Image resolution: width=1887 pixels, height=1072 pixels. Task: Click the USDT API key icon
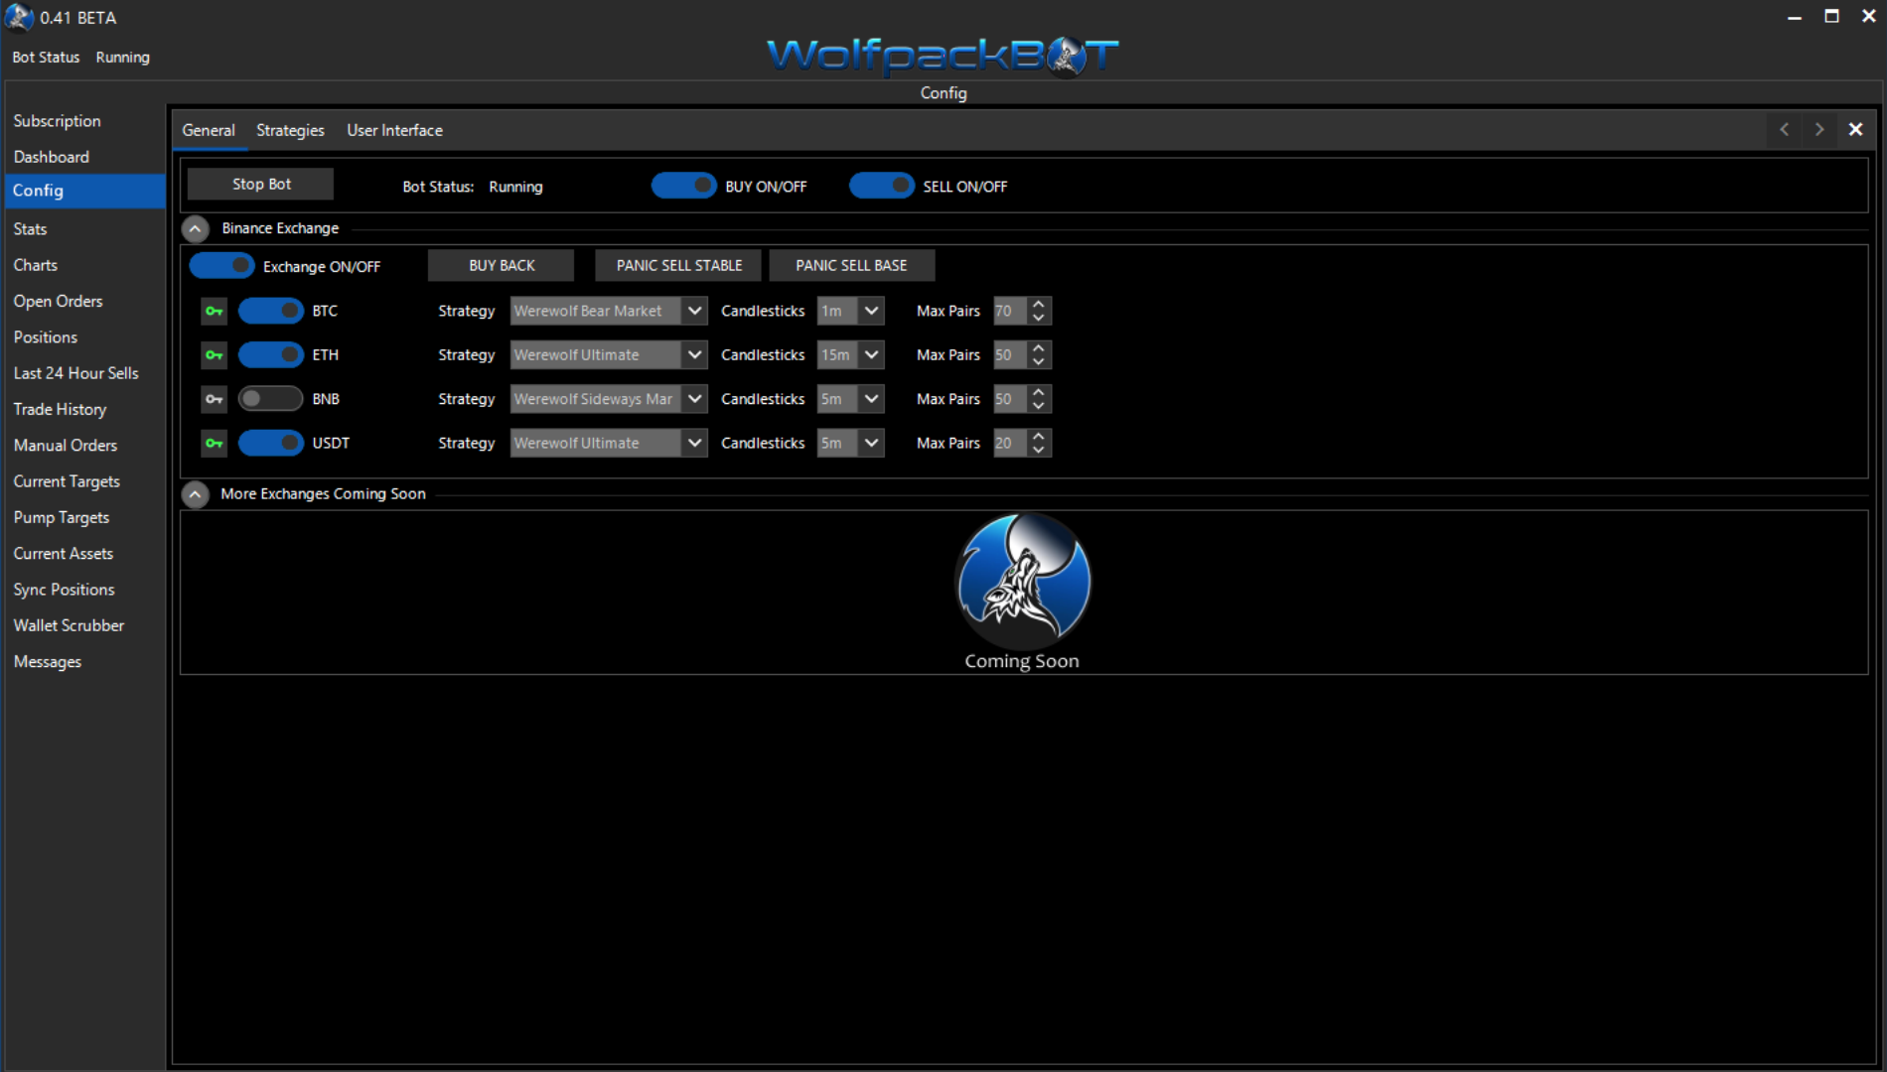(x=214, y=444)
